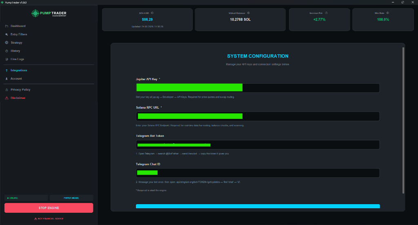Click the getUpdates chat id hint text

click(188, 182)
